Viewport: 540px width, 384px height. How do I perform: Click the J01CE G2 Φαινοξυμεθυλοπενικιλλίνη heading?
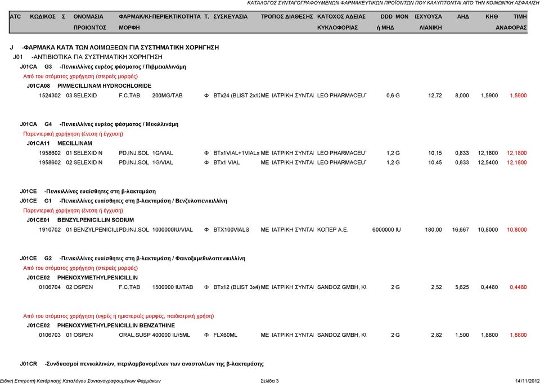pos(133,259)
